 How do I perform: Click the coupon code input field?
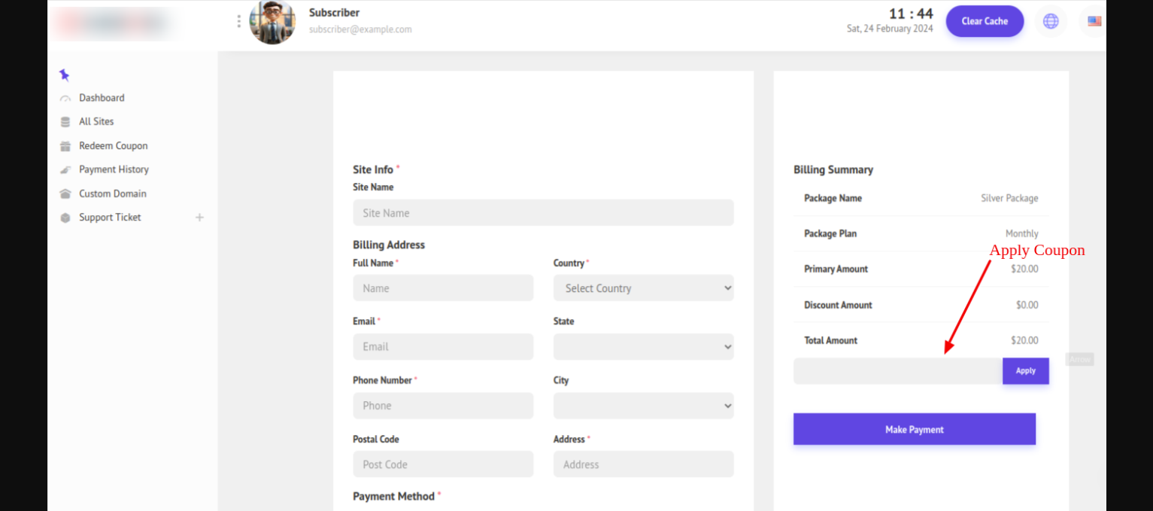point(897,371)
